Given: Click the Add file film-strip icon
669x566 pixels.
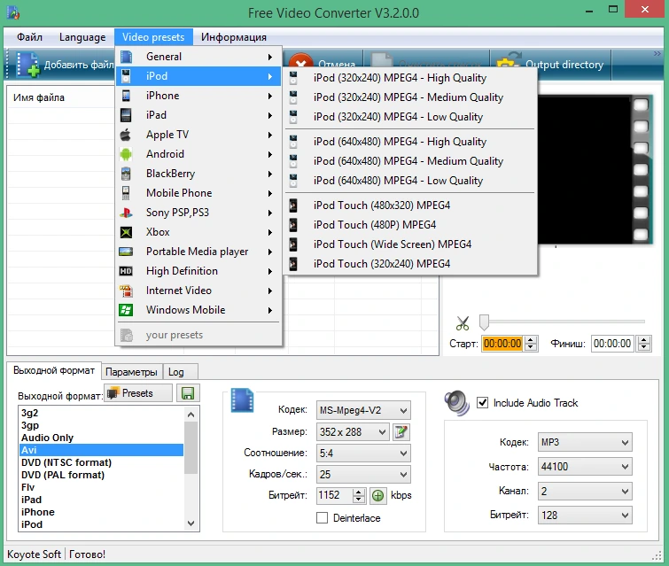Looking at the screenshot, I should (x=27, y=65).
